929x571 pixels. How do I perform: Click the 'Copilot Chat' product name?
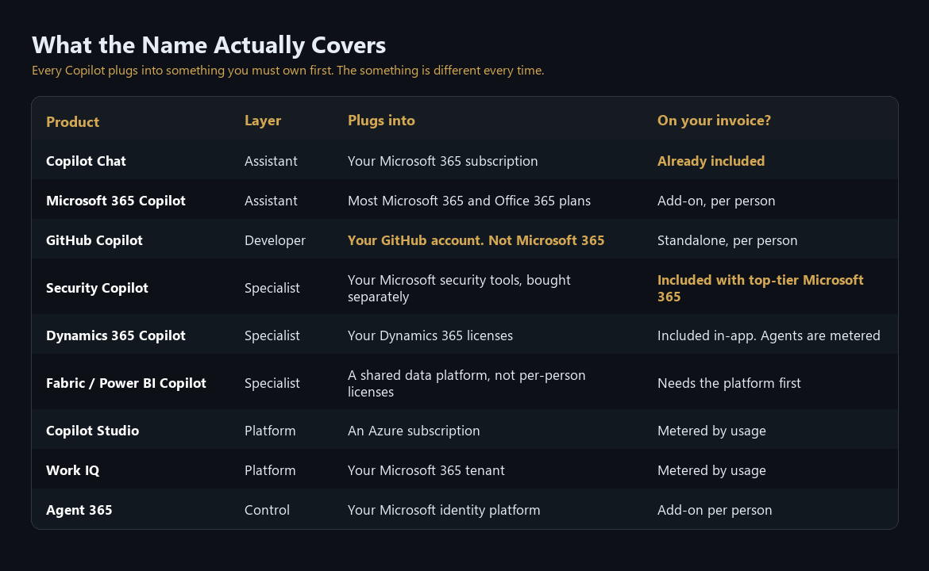[x=86, y=161]
